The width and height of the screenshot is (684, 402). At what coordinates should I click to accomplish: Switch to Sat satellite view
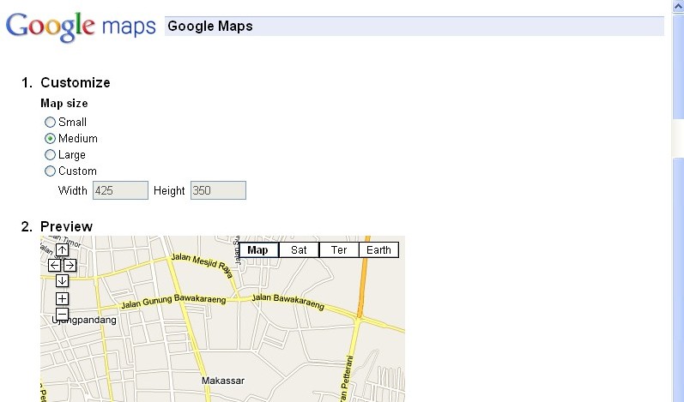pyautogui.click(x=299, y=250)
